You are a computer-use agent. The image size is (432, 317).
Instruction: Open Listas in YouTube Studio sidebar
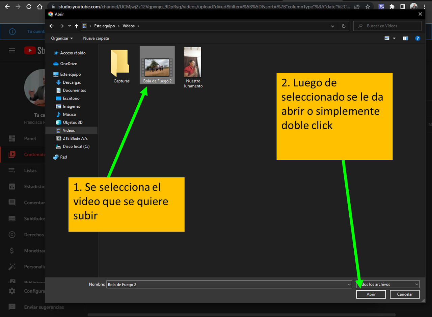[x=22, y=170]
